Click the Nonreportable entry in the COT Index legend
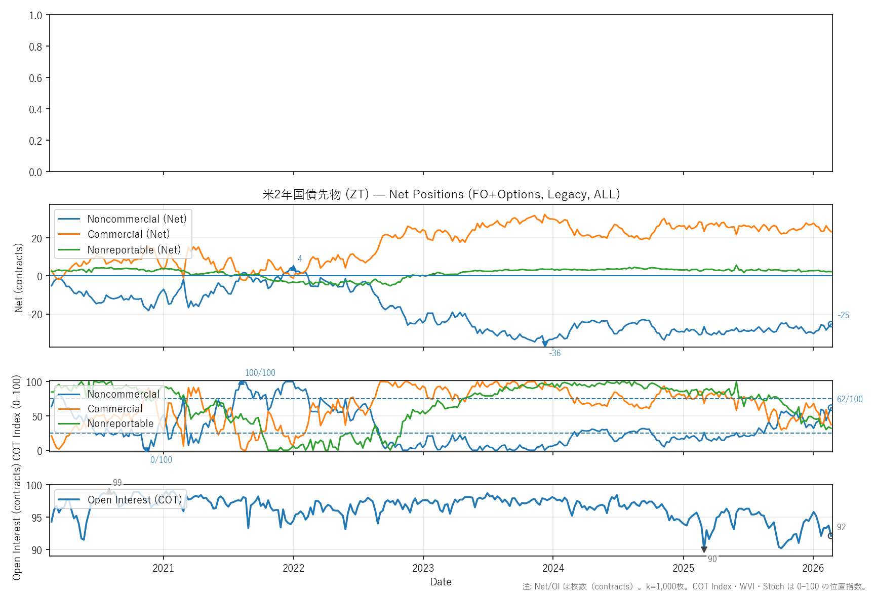The width and height of the screenshot is (875, 597). [x=120, y=423]
